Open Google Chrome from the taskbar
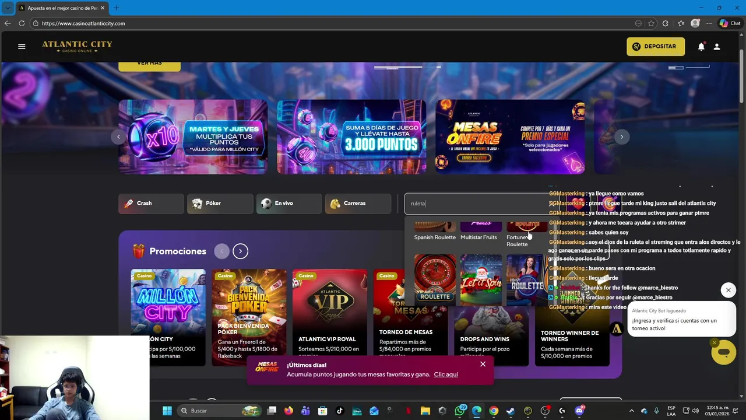 click(494, 411)
